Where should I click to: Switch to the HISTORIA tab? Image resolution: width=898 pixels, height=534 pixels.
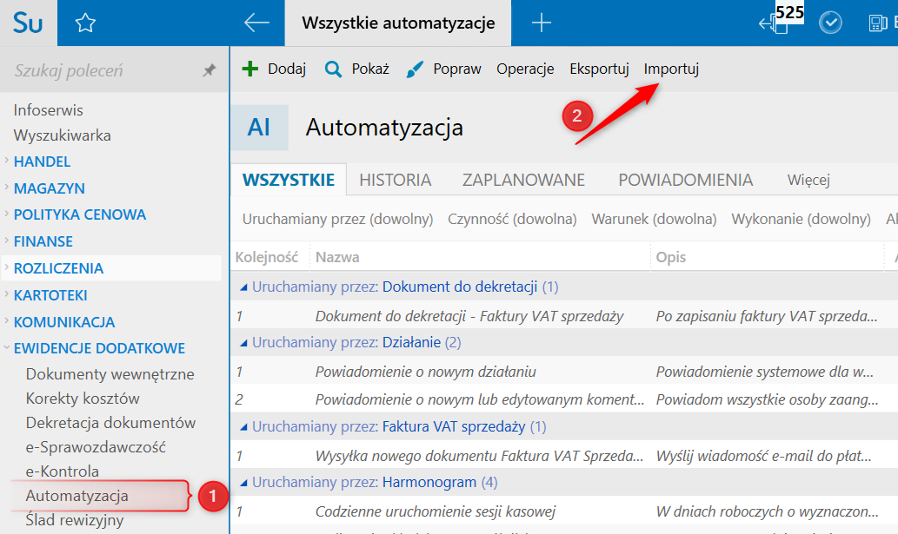pos(396,181)
